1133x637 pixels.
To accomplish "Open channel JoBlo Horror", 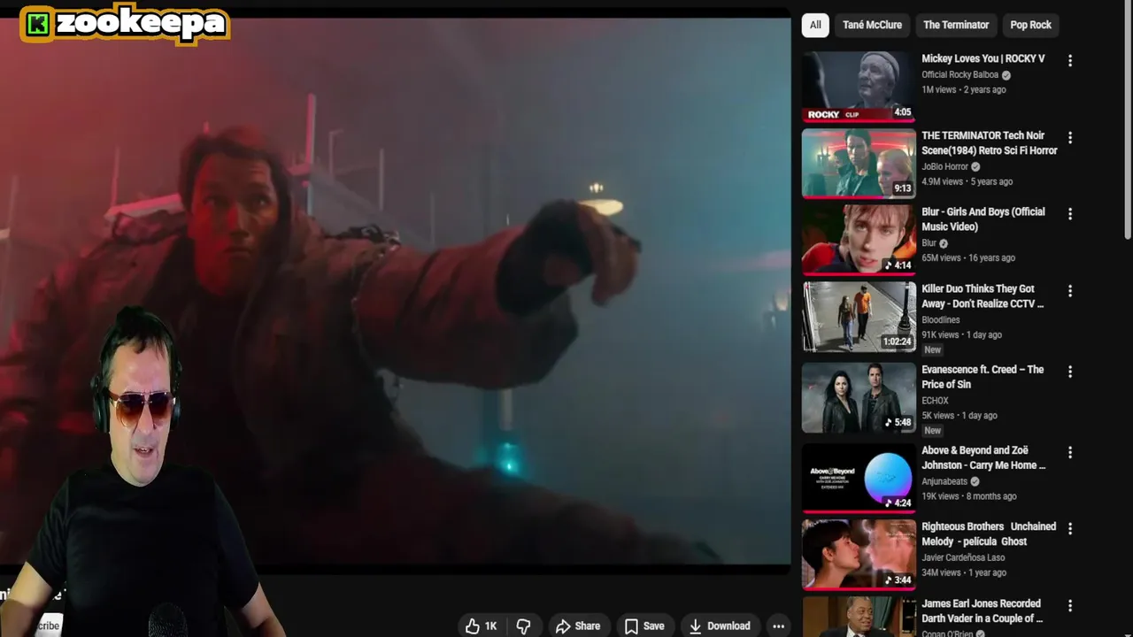I will pos(944,166).
